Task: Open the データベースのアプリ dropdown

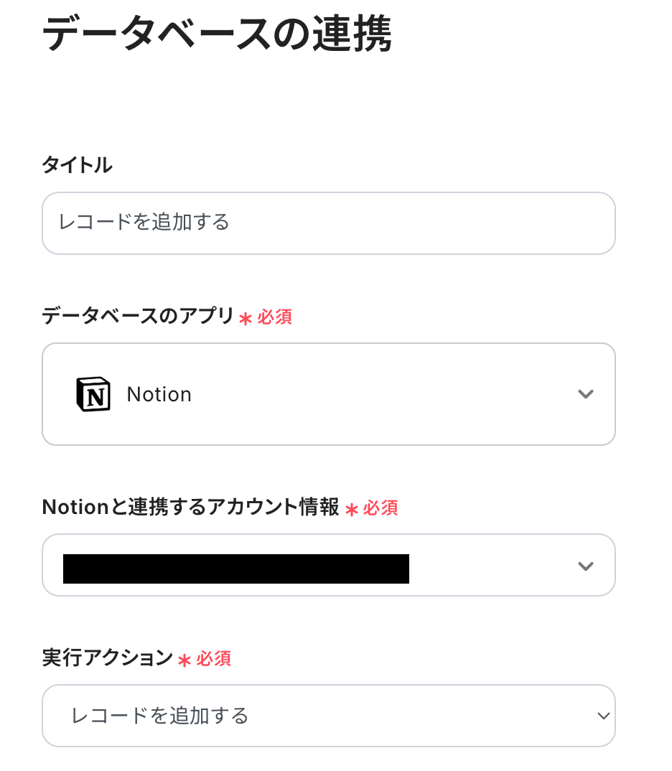Action: click(328, 394)
